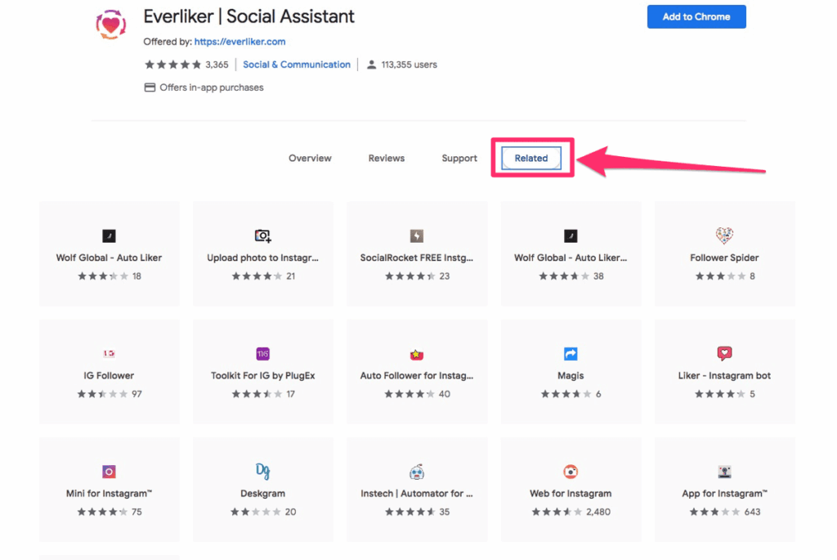Switch to the Overview tab

point(310,158)
